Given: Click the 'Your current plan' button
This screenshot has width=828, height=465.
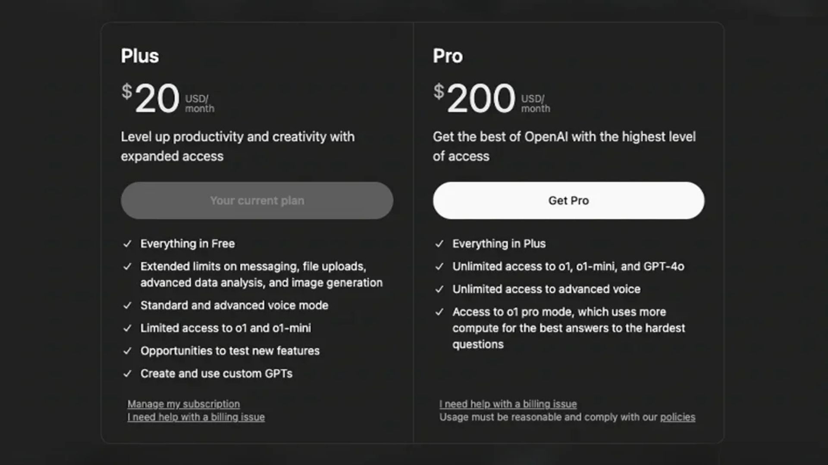Looking at the screenshot, I should tap(257, 200).
